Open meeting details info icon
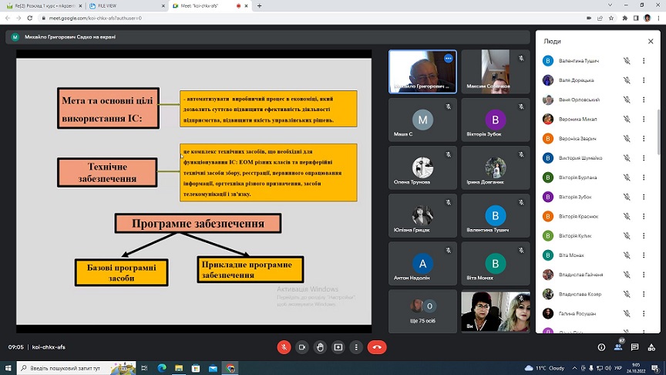 601,347
